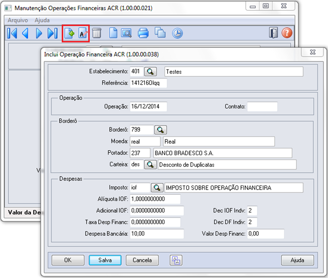Click the Taxa Desp Financ field
Image resolution: width=328 pixels, height=278 pixels.
tap(155, 222)
